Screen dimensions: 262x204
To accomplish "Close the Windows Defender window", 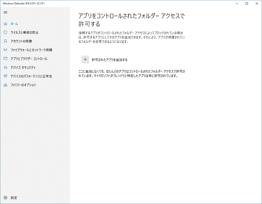I will click(257, 4).
